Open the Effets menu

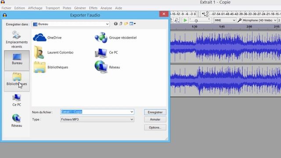point(93,8)
